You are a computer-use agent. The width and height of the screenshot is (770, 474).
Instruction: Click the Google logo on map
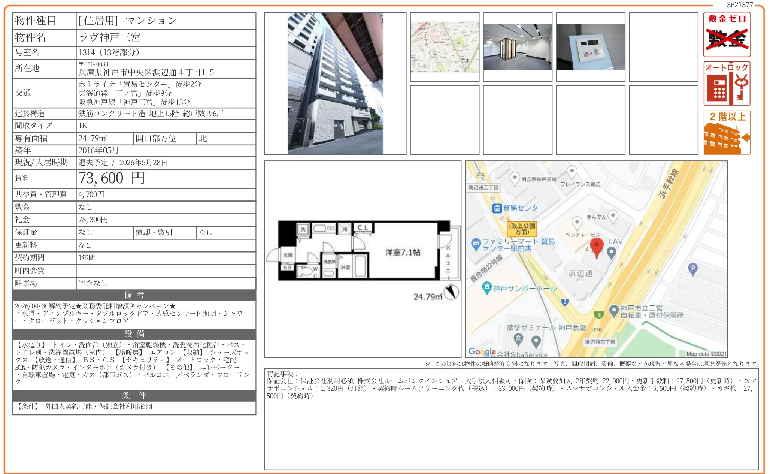pyautogui.click(x=482, y=352)
